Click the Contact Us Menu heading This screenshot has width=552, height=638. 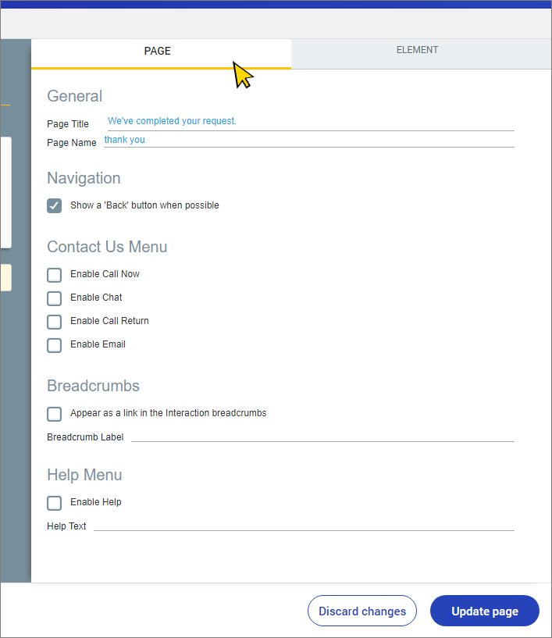pos(107,247)
